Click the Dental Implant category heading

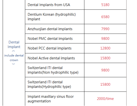(x=14, y=45)
